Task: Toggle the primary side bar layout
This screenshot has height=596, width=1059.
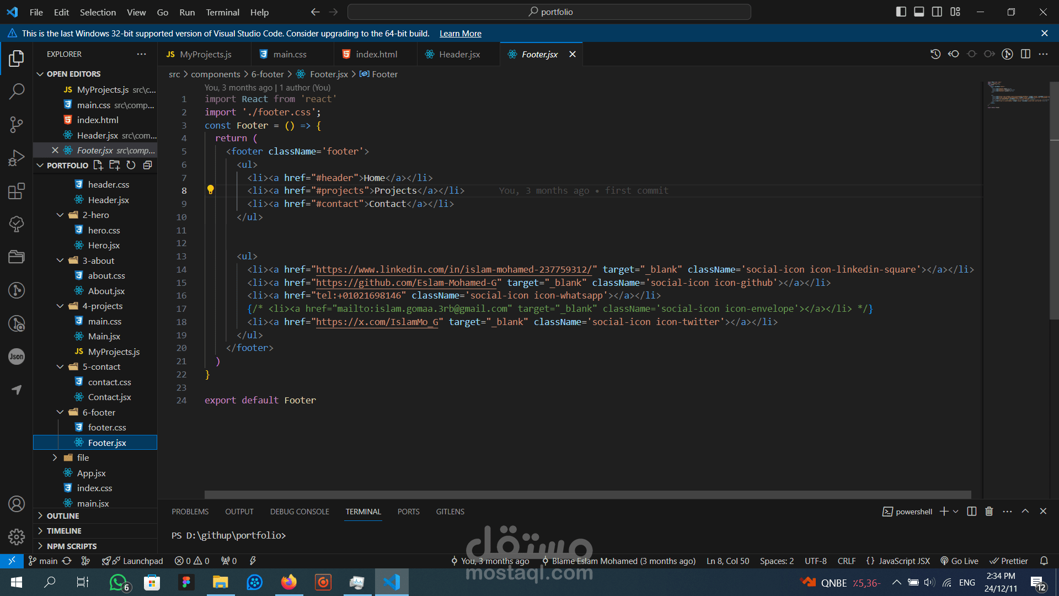Action: point(901,12)
